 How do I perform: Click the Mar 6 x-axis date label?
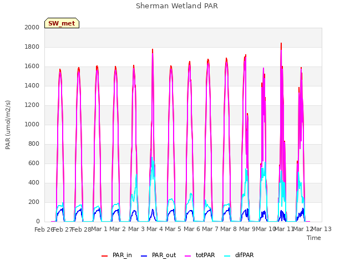[x=192, y=229]
